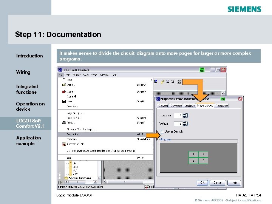Click the modem status icon in status bar
272x204 pixels.
click(147, 187)
